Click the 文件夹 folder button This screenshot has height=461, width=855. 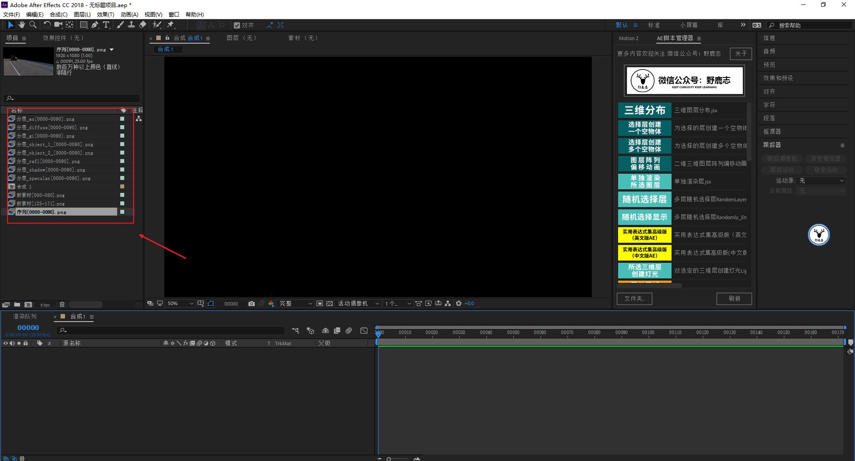coord(634,298)
